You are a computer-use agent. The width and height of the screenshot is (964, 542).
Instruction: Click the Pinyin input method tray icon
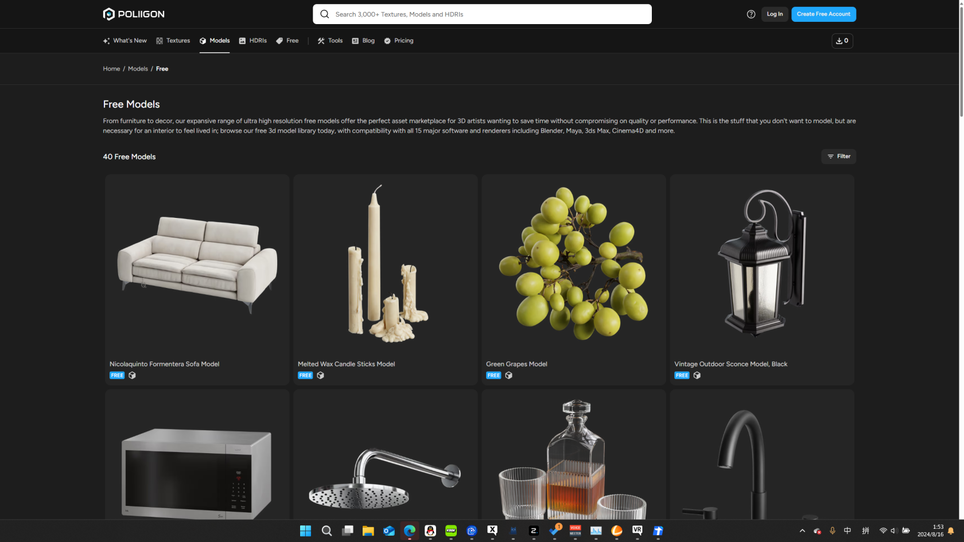pos(865,531)
